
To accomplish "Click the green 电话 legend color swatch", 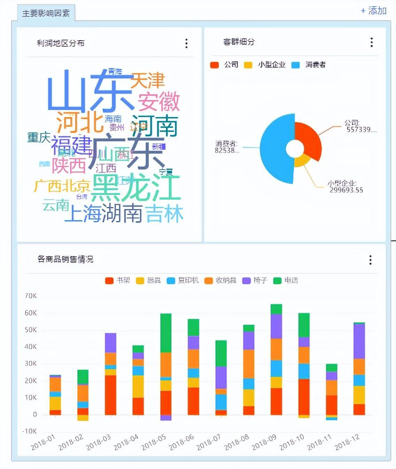I will pyautogui.click(x=277, y=280).
